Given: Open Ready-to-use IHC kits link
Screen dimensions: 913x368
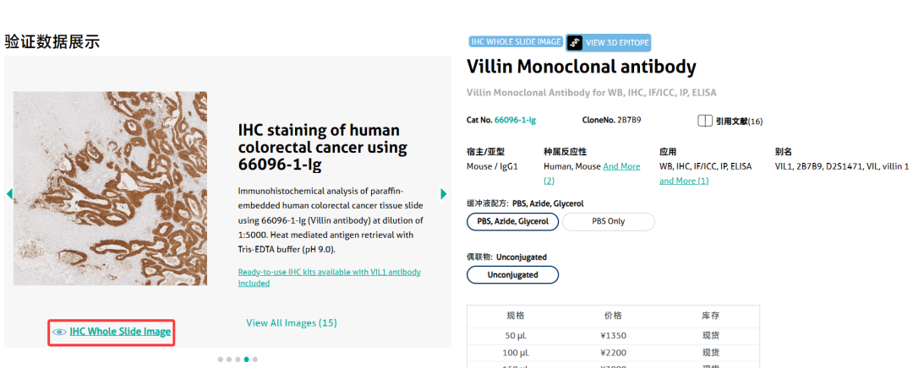Looking at the screenshot, I should coord(330,278).
